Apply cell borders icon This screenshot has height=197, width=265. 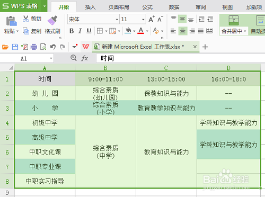tap(100, 31)
